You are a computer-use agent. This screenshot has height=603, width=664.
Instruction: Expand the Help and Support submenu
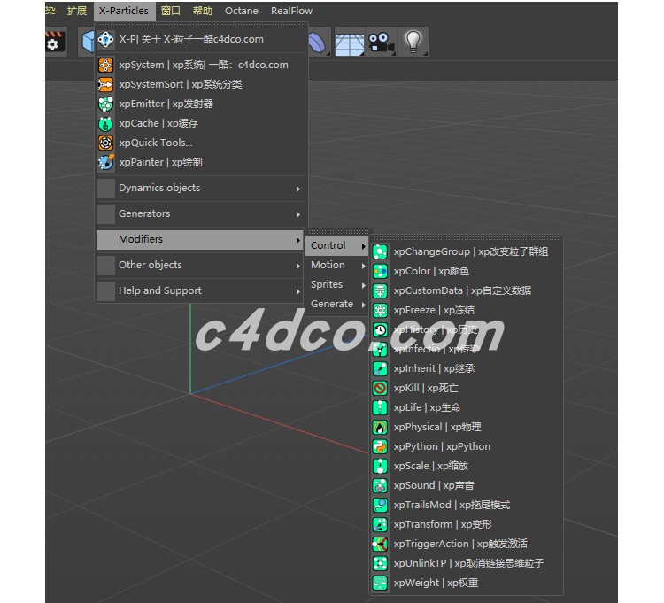click(200, 291)
